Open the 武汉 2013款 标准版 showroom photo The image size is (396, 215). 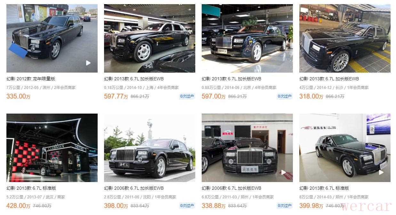point(52,148)
